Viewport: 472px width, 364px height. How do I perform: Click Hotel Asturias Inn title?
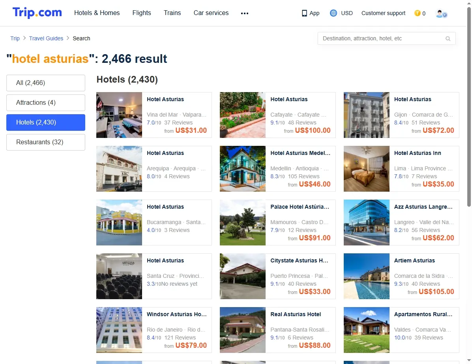click(418, 153)
